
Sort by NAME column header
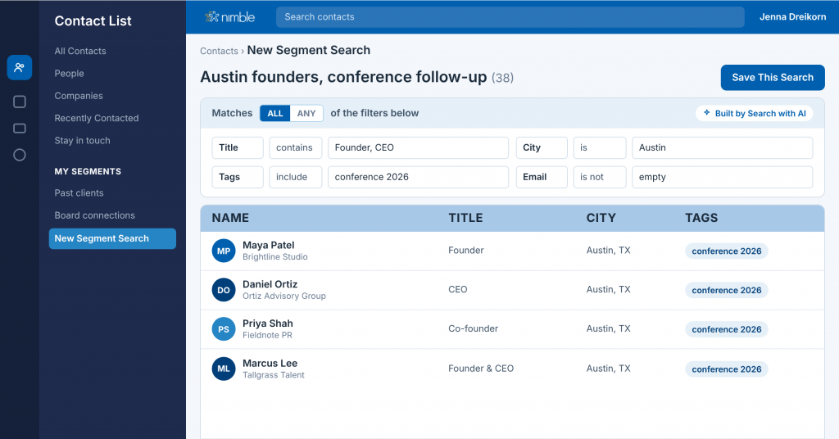(x=230, y=218)
